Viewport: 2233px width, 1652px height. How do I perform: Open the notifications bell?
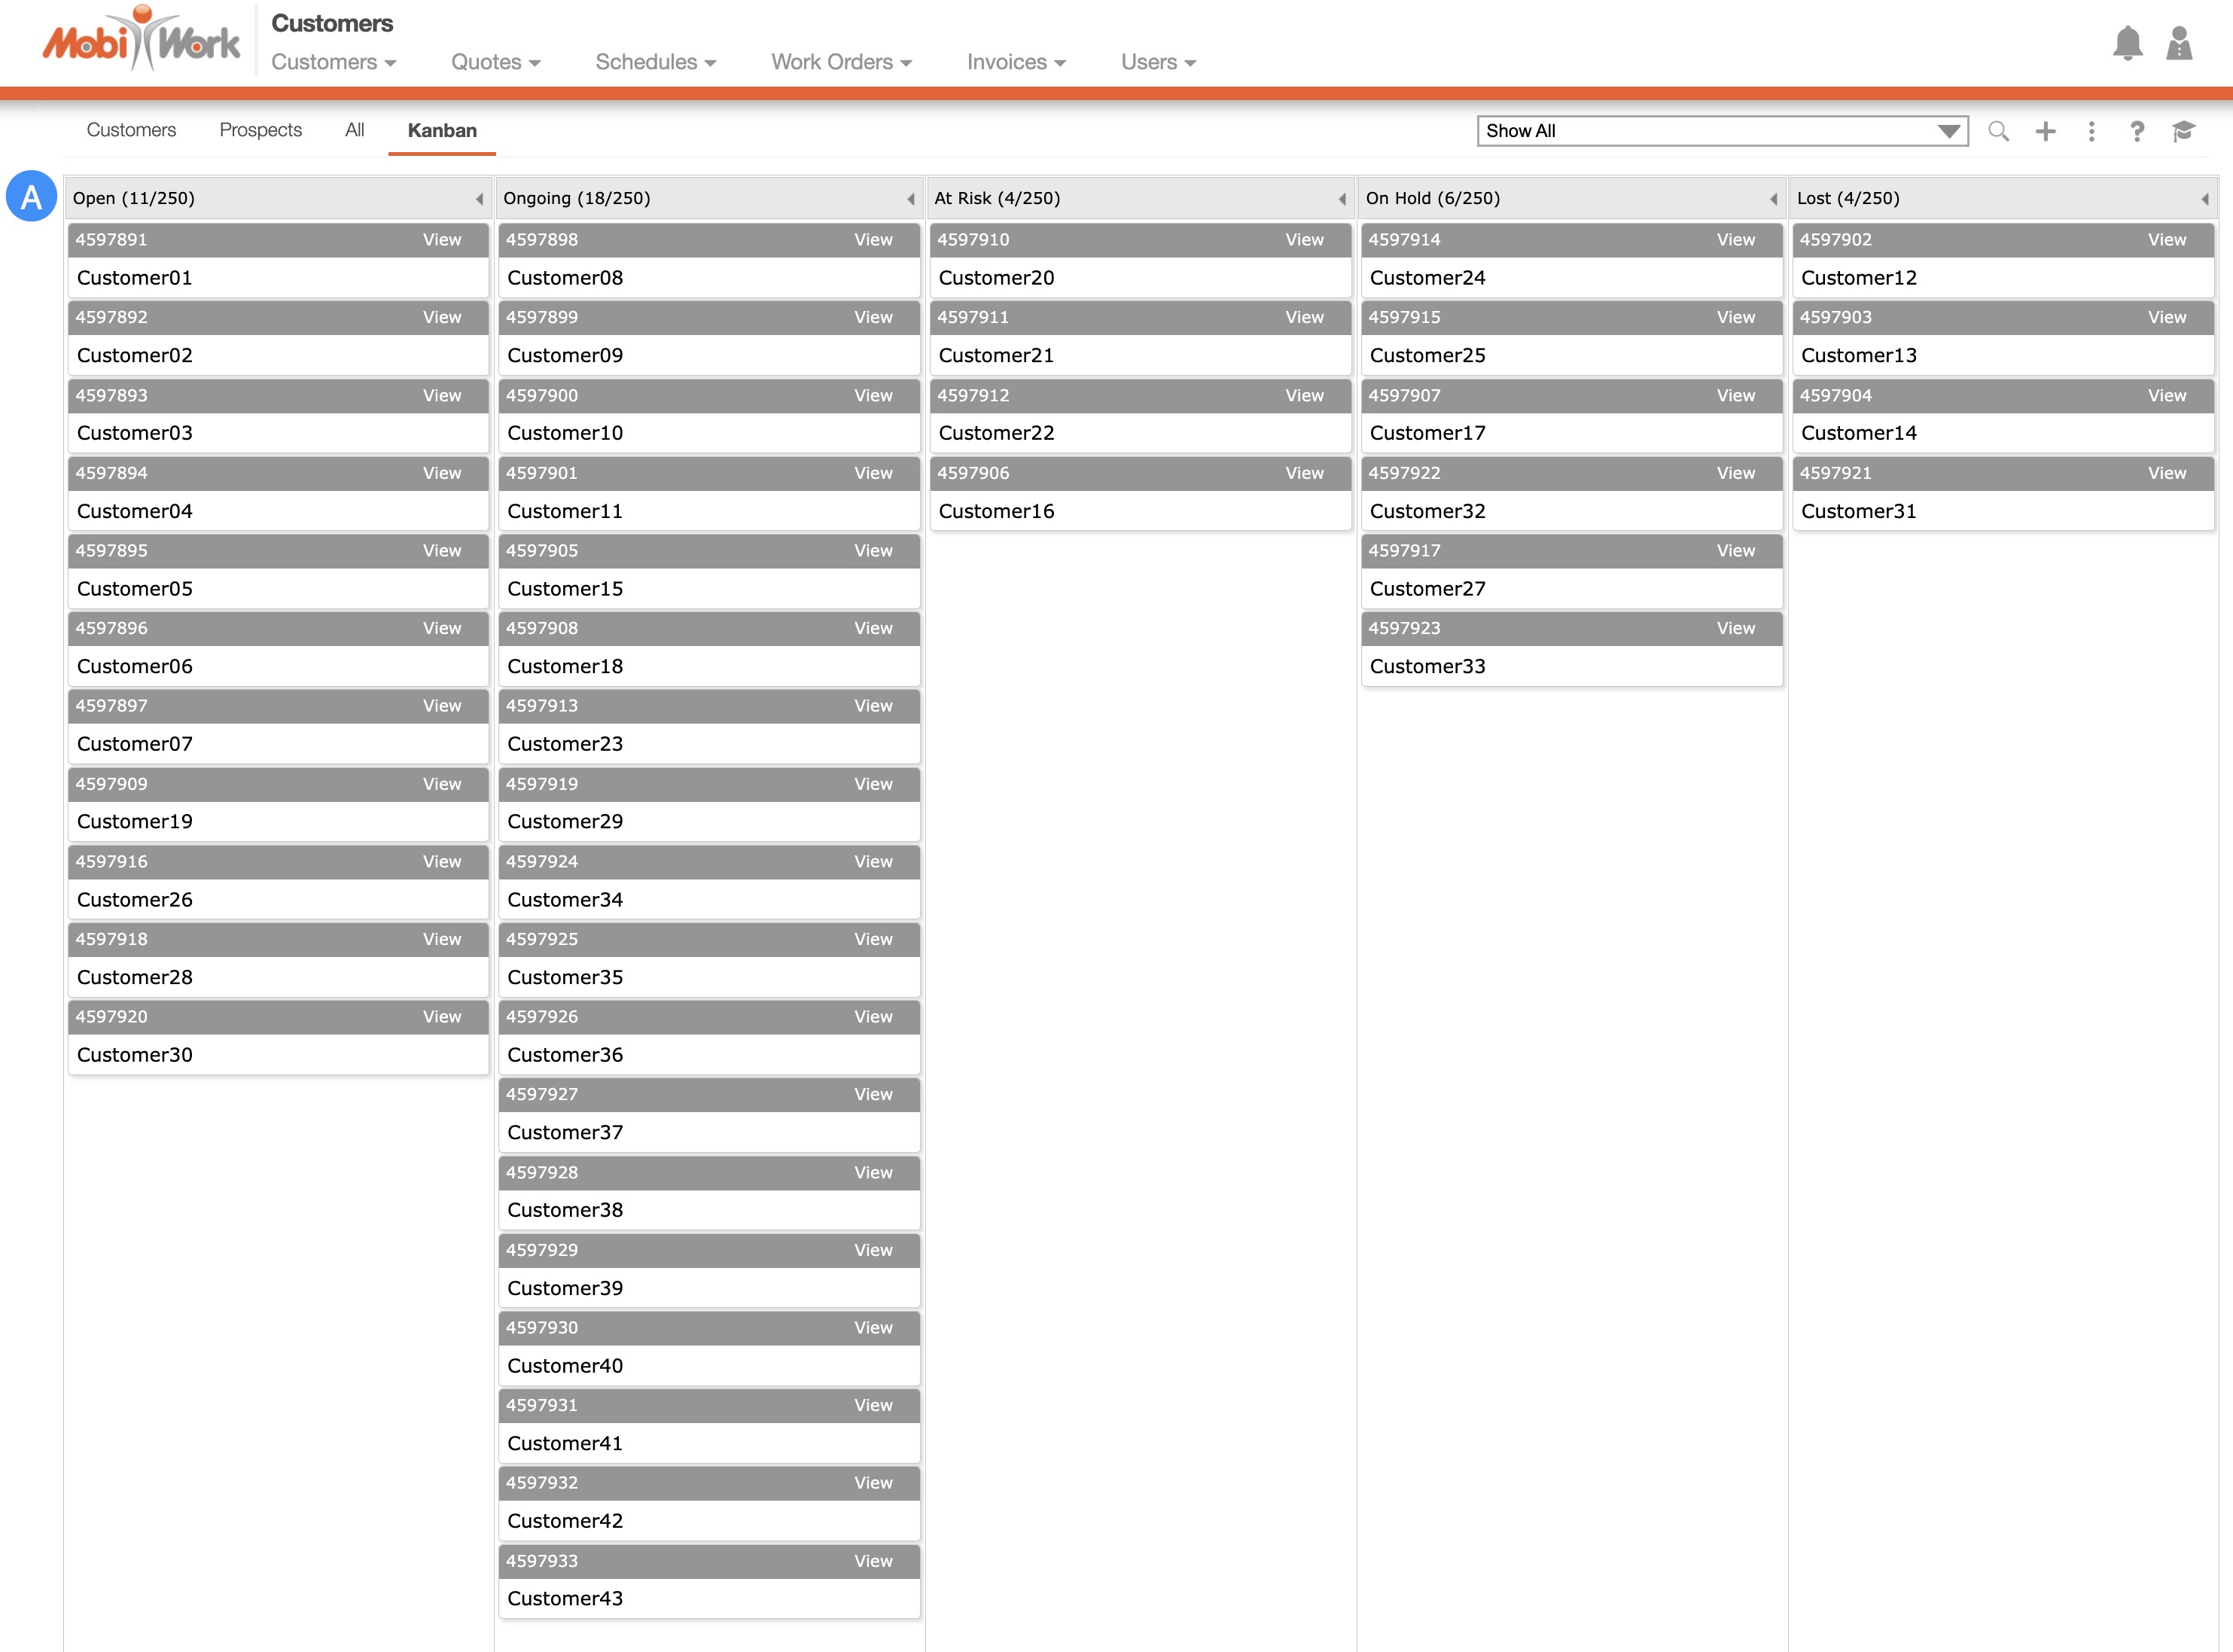[x=2127, y=44]
